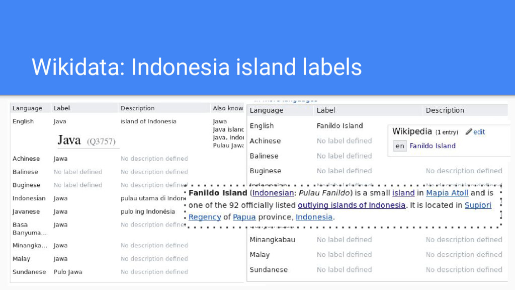Viewport: 515px width, 290px height.
Task: Click Minangkabau row in Fanildo table
Action: (x=377, y=240)
